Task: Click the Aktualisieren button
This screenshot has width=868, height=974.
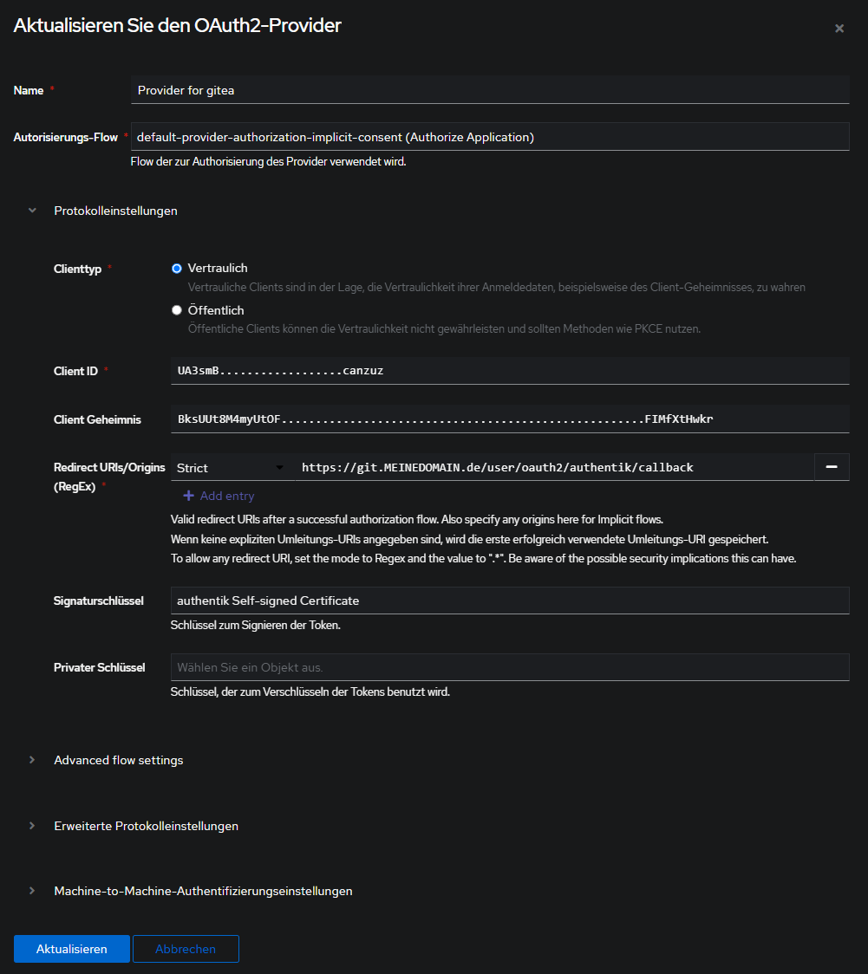Action: (72, 949)
